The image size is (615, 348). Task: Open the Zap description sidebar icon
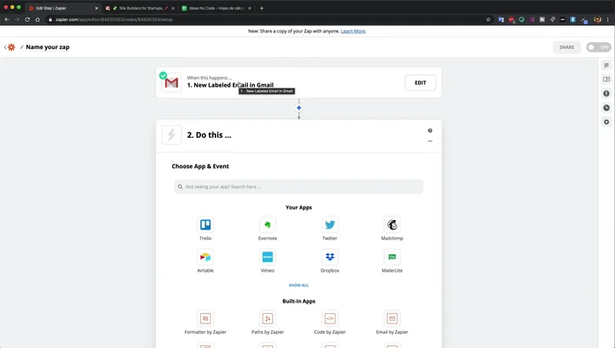pyautogui.click(x=606, y=66)
